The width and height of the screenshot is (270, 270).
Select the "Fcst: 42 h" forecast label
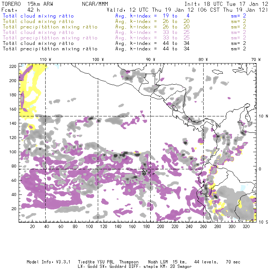(x=20, y=10)
